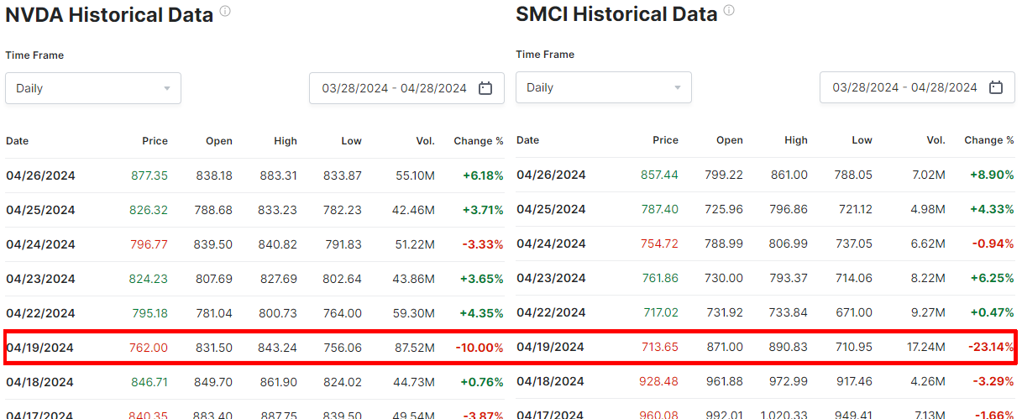Image resolution: width=1022 pixels, height=419 pixels.
Task: Select NVDA change -3.33%
Action: [x=484, y=244]
